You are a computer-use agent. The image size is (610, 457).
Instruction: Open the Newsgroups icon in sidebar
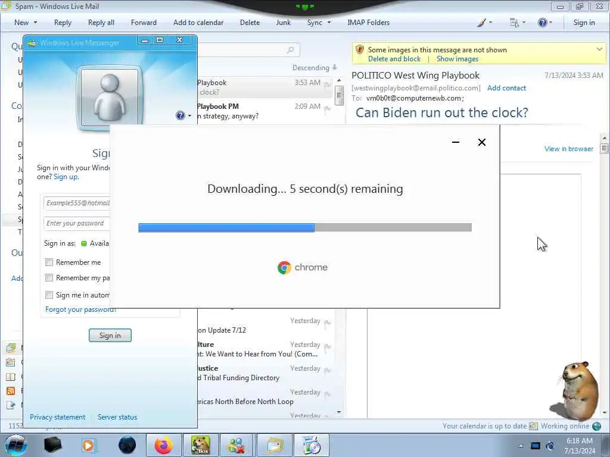pyautogui.click(x=11, y=405)
